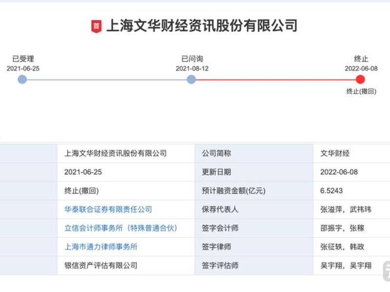Click the 签字会计师 header cell
Screen dimensions: 390x292
[254, 228]
